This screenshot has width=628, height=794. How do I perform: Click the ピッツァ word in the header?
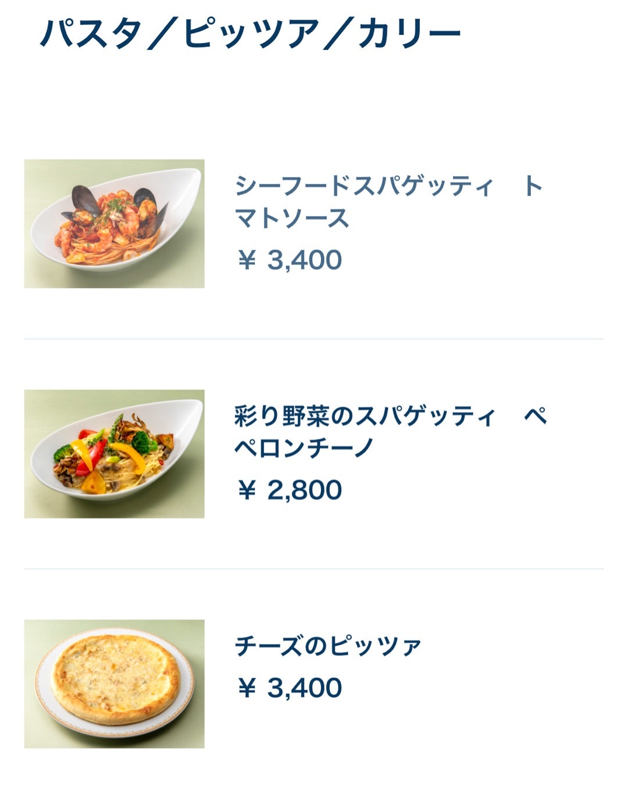[251, 33]
